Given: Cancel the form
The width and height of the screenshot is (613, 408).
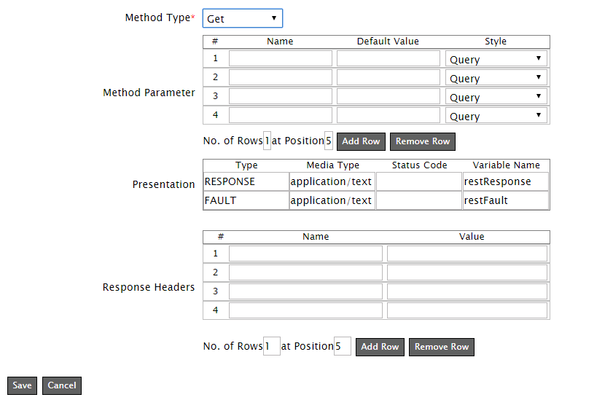Looking at the screenshot, I should (62, 385).
